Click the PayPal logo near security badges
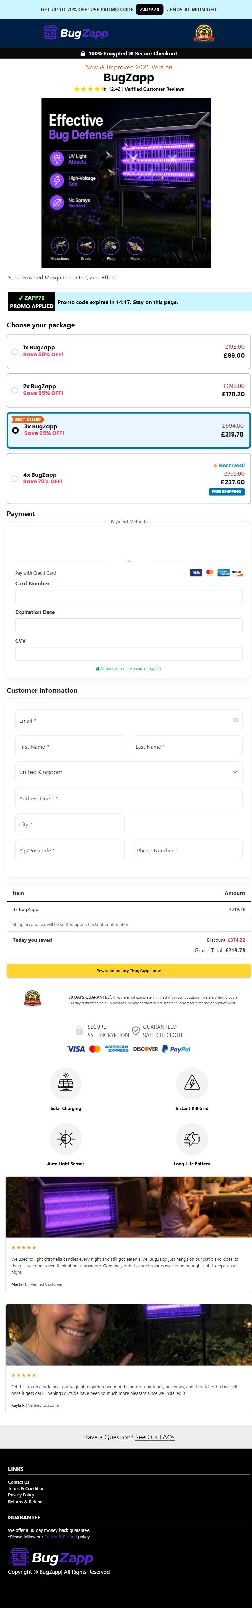 pyautogui.click(x=176, y=1049)
